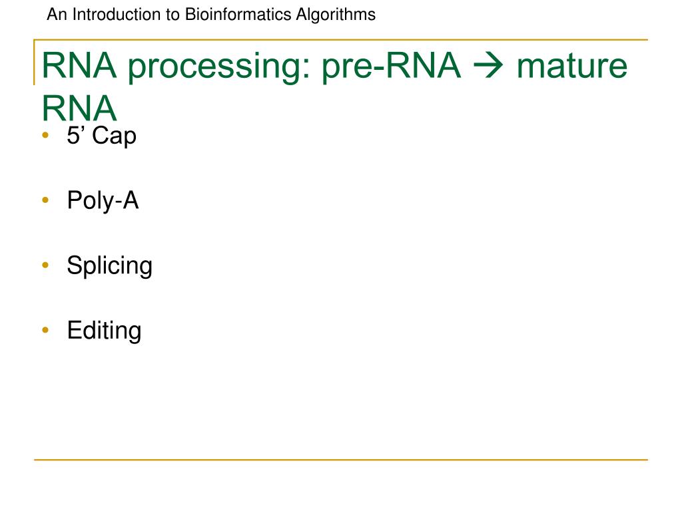Viewport: 682px width, 511px height.
Task: Click 'An Introduction' at the header start
Action: click(x=104, y=15)
